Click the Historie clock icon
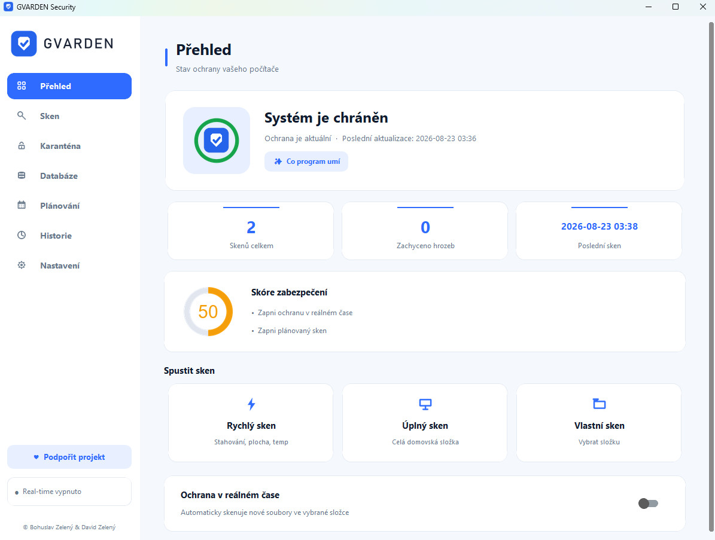 pos(22,235)
